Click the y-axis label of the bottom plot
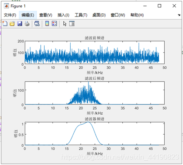 click(x=16, y=134)
